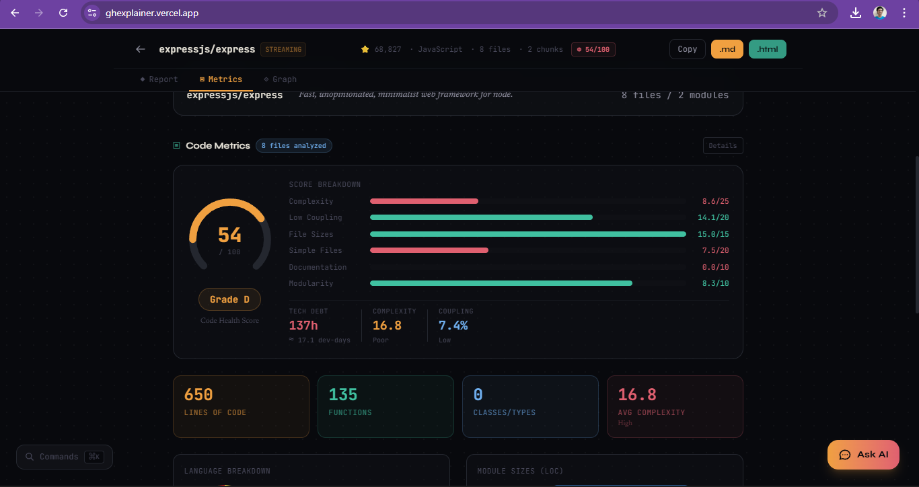Open the browser profile avatar
The width and height of the screenshot is (919, 487).
point(880,13)
